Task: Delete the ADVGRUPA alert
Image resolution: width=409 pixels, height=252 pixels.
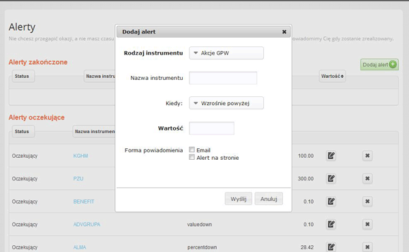Action: 367,224
